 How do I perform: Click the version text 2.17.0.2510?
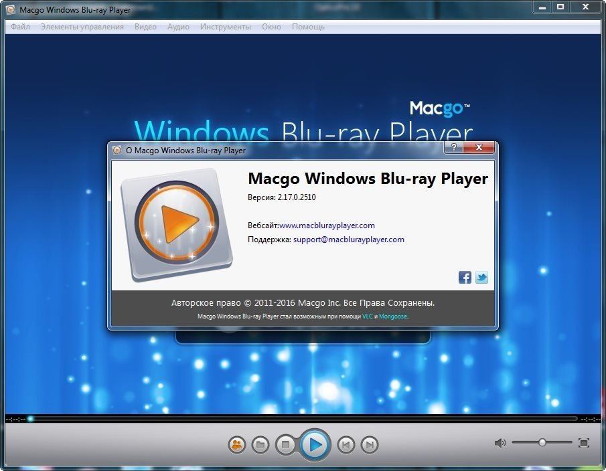tap(297, 197)
